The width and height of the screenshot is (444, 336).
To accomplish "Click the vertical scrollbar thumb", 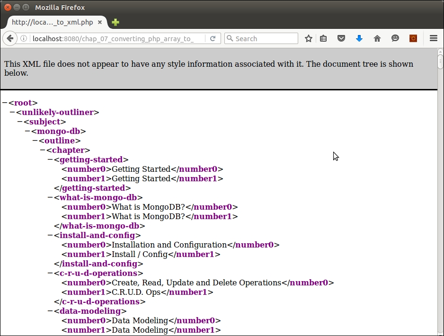I will 440,62.
